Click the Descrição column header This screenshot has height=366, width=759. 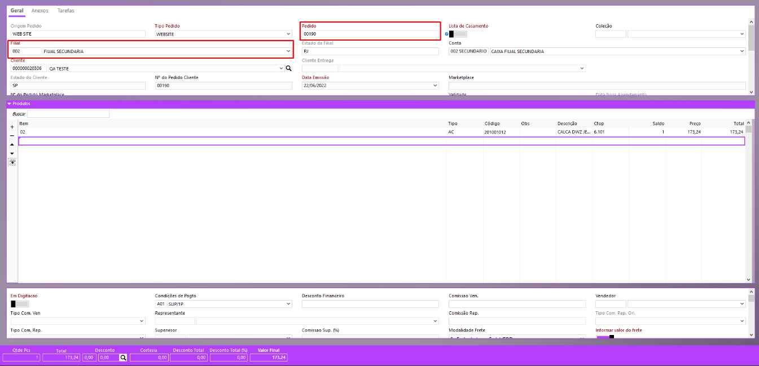point(567,124)
